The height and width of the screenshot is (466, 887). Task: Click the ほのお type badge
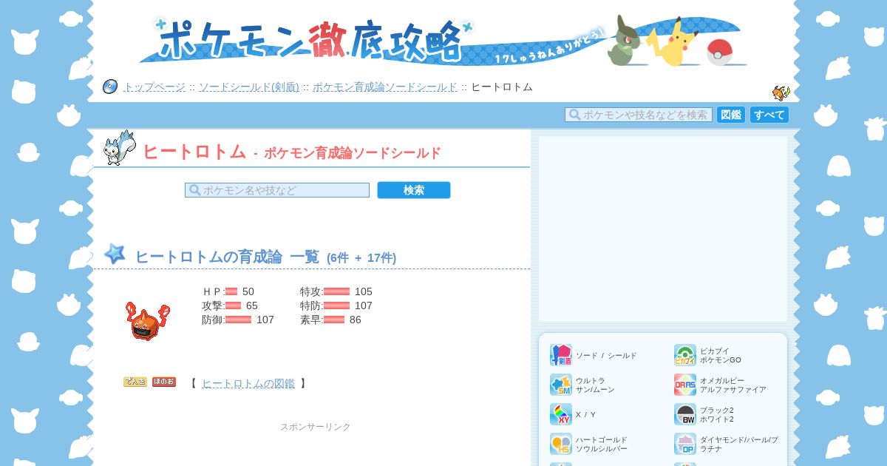coord(164,382)
